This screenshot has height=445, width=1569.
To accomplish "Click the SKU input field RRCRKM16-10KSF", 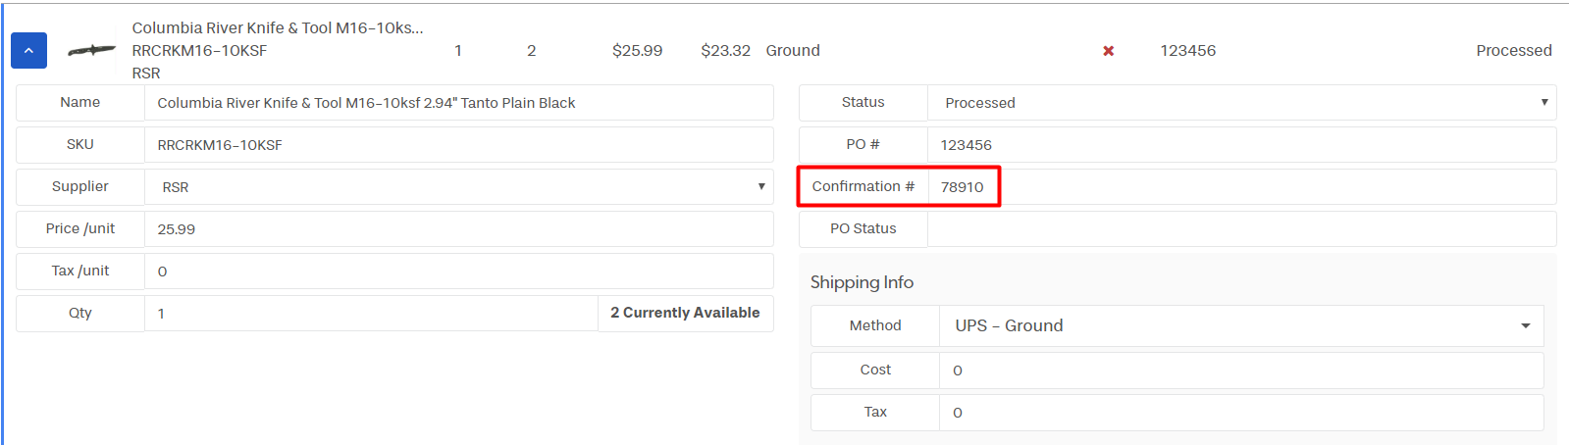I will pyautogui.click(x=458, y=145).
